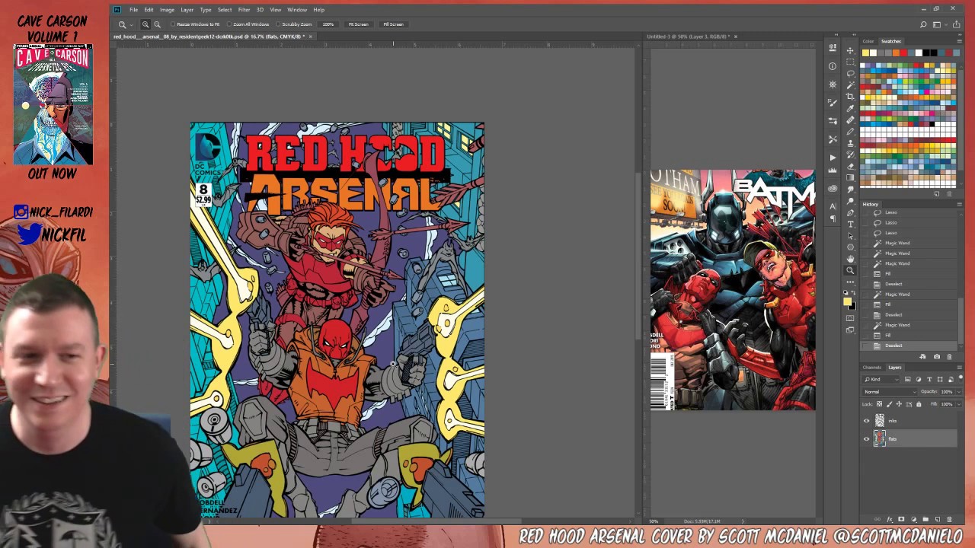Open the Filter menu

tap(244, 10)
